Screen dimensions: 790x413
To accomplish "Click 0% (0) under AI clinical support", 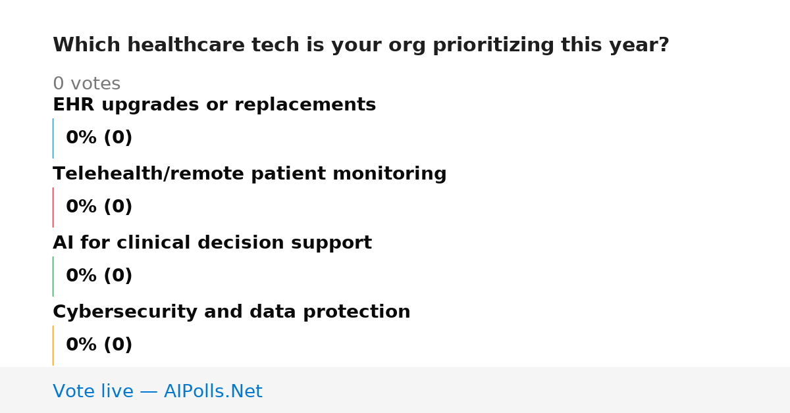I will point(99,276).
